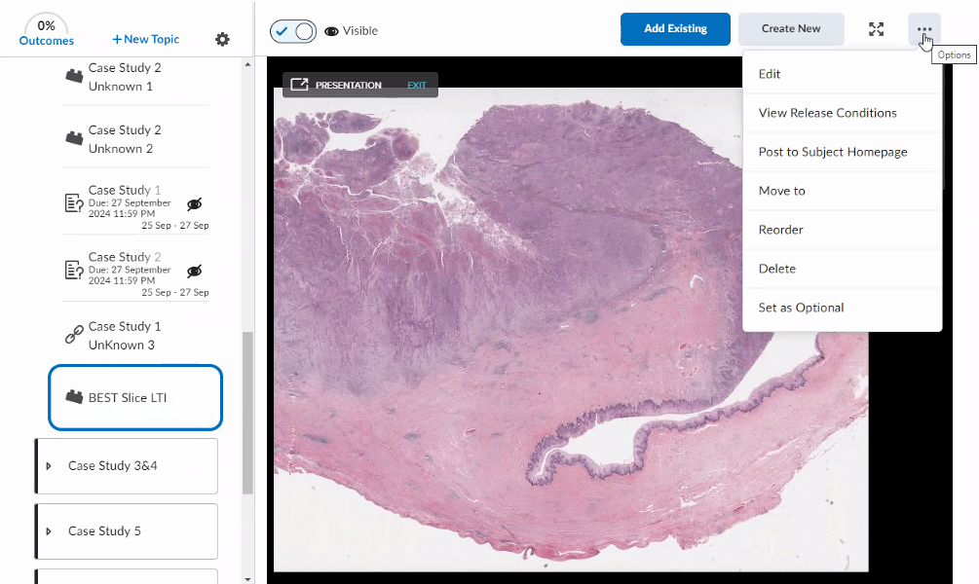Click the Case Study 1 UnKnown 3 link icon
Image resolution: width=979 pixels, height=584 pixels.
[74, 335]
